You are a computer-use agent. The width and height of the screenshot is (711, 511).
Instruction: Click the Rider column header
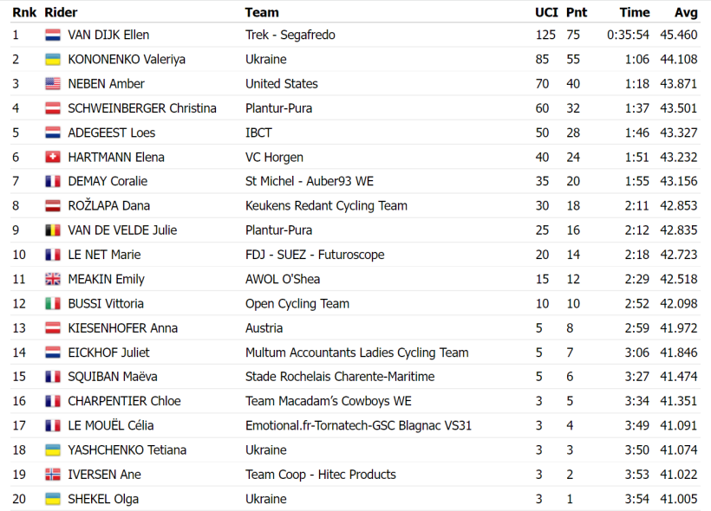pos(61,12)
